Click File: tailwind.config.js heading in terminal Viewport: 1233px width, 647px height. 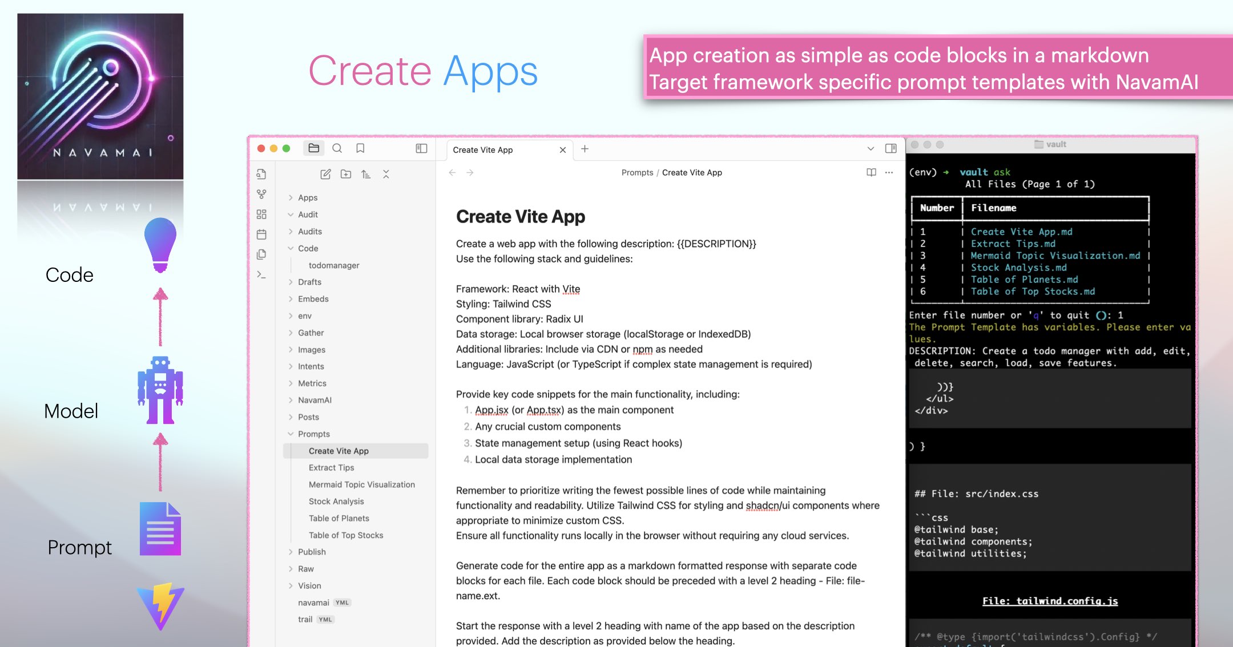1050,601
